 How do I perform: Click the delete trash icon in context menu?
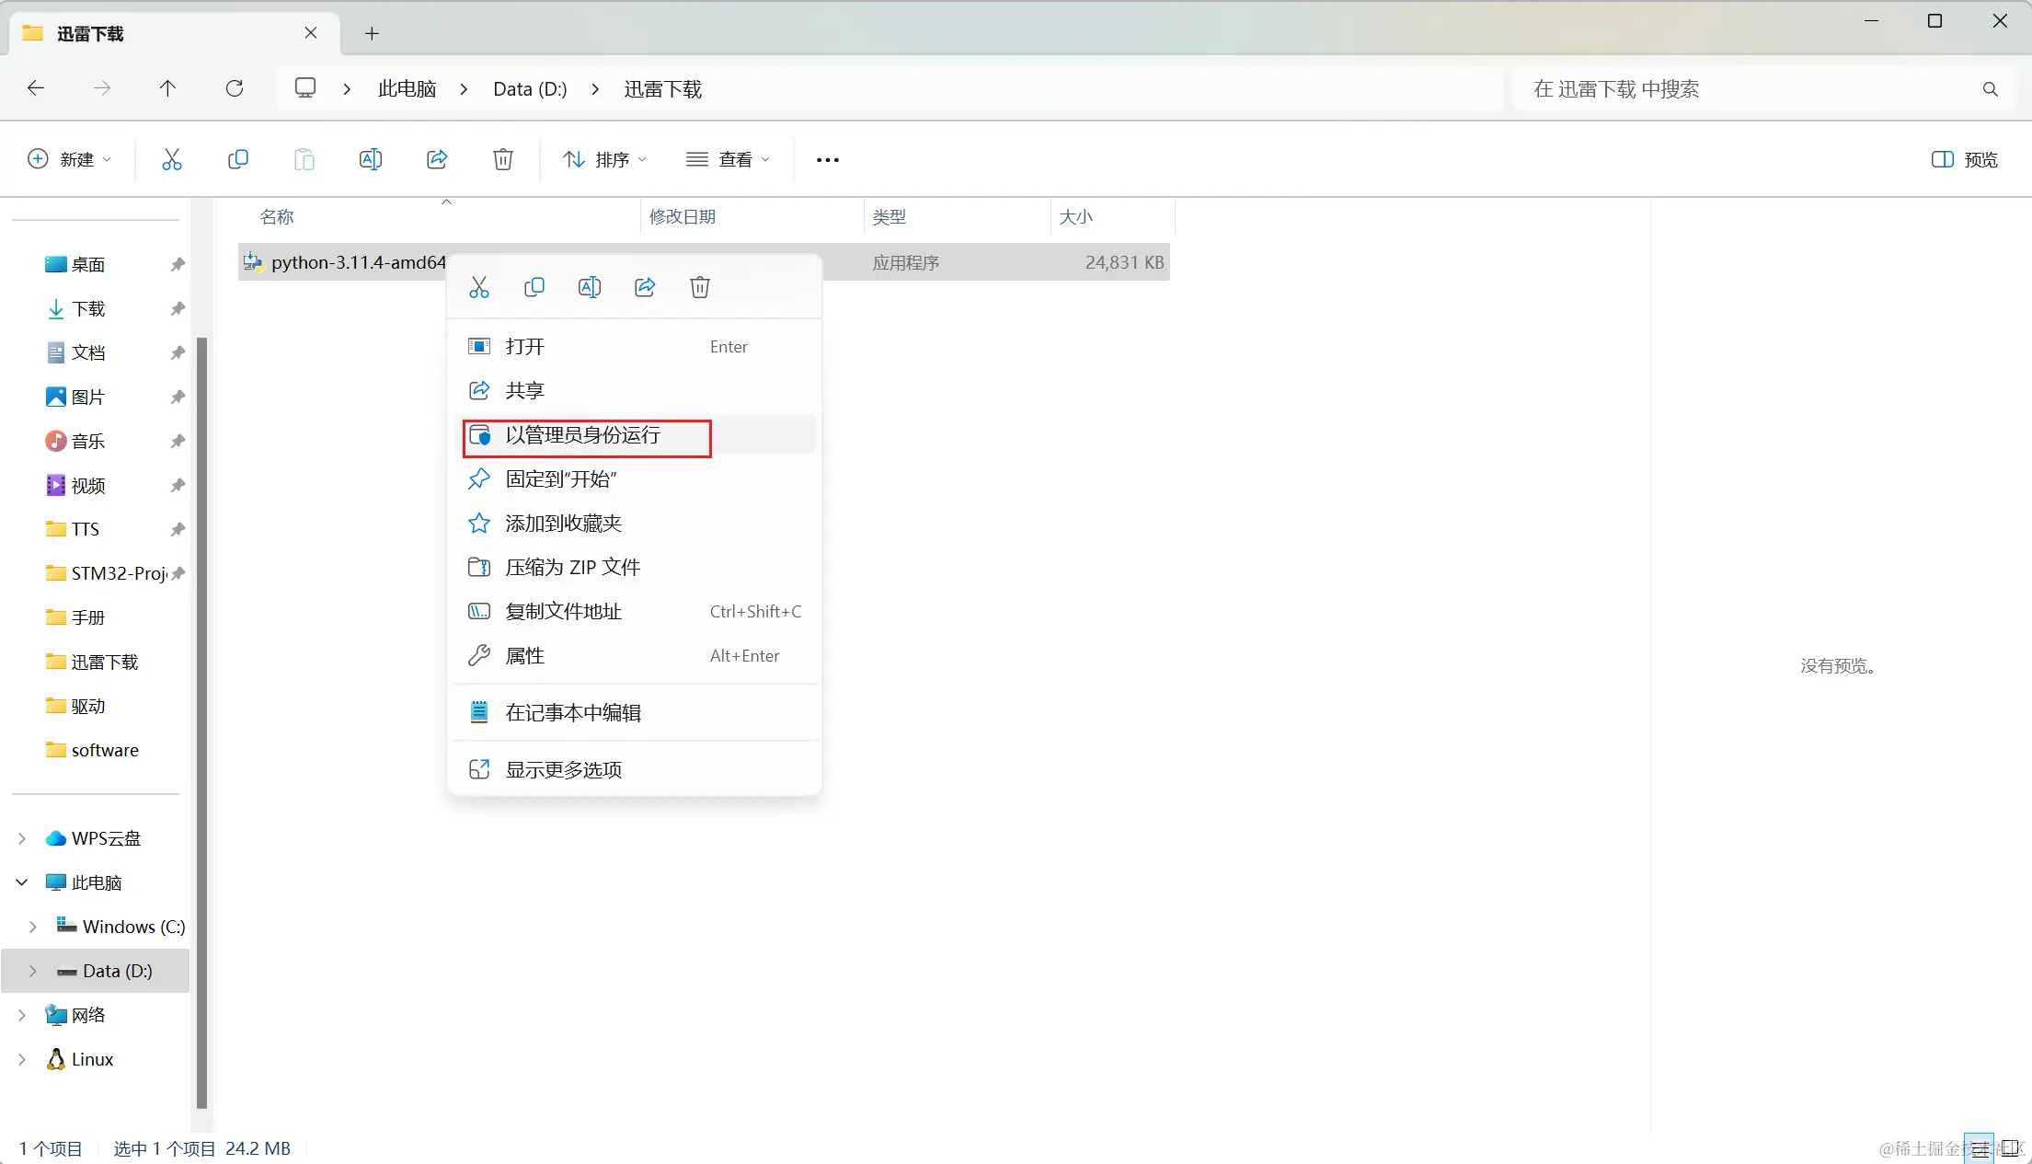699,287
